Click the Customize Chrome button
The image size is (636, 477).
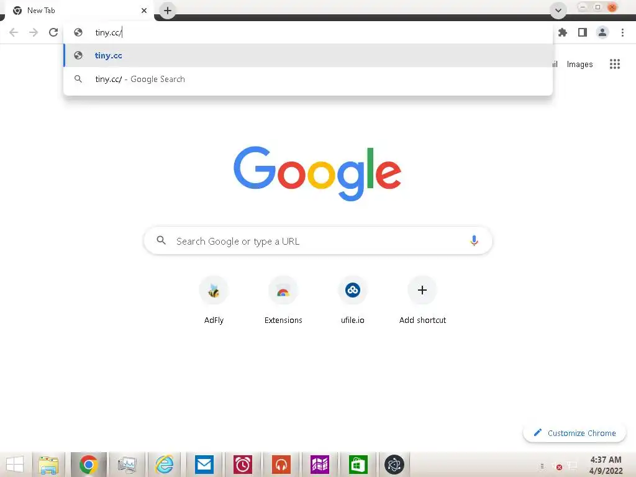tap(575, 433)
